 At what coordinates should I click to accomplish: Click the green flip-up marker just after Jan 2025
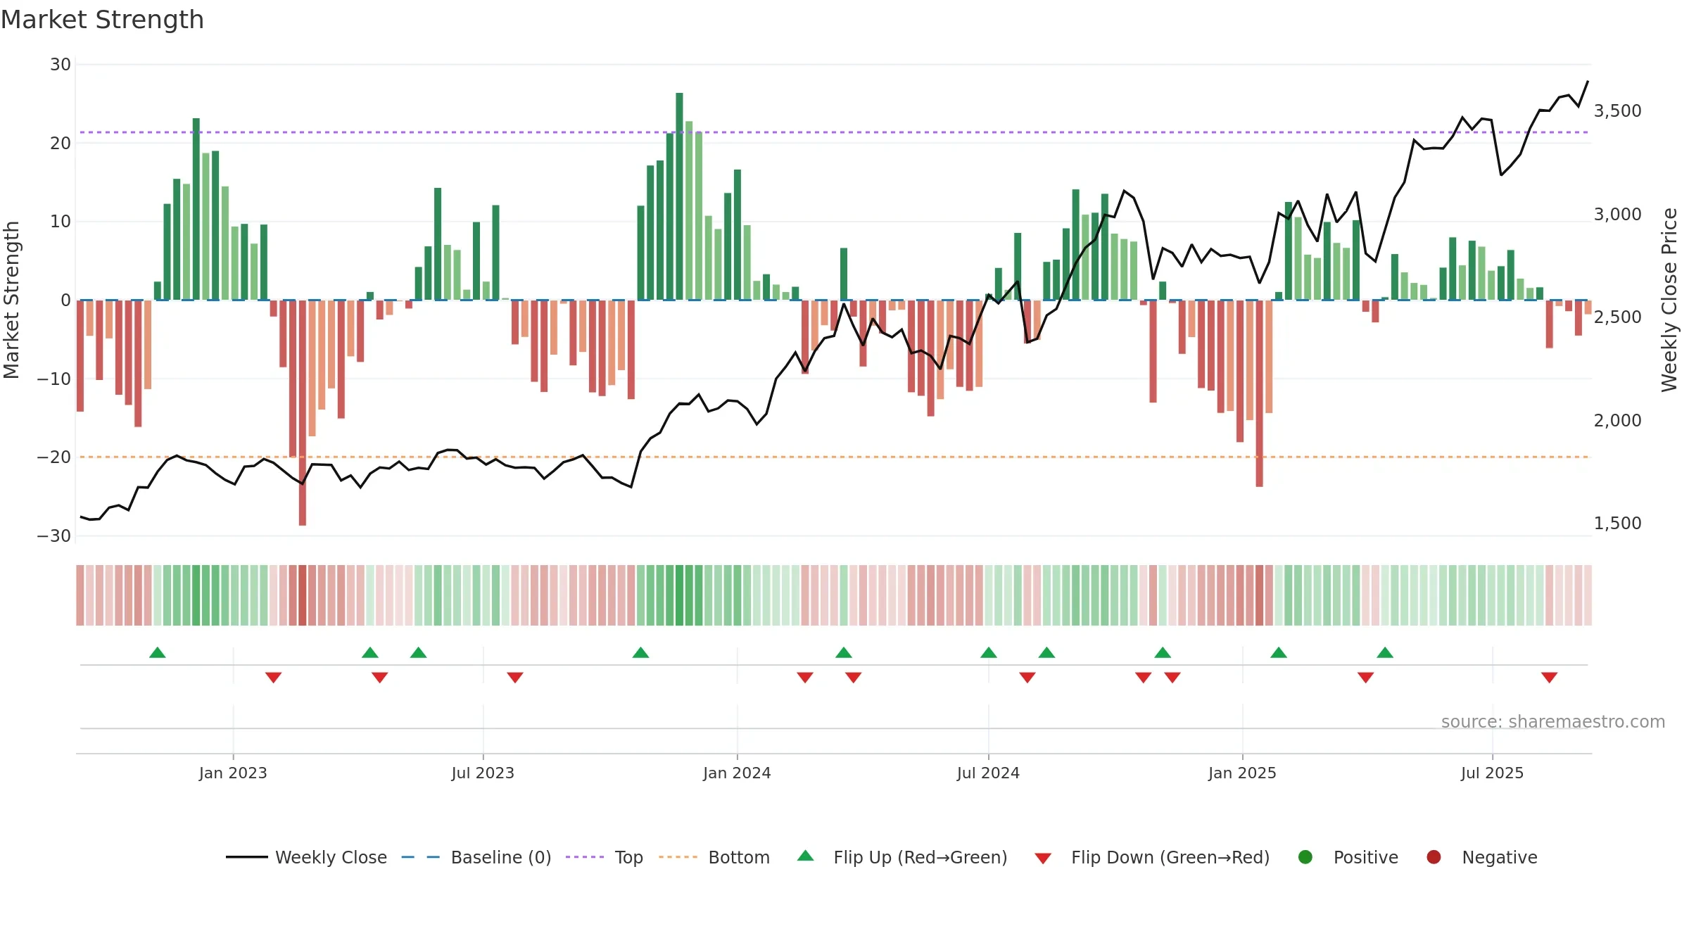pos(1279,653)
